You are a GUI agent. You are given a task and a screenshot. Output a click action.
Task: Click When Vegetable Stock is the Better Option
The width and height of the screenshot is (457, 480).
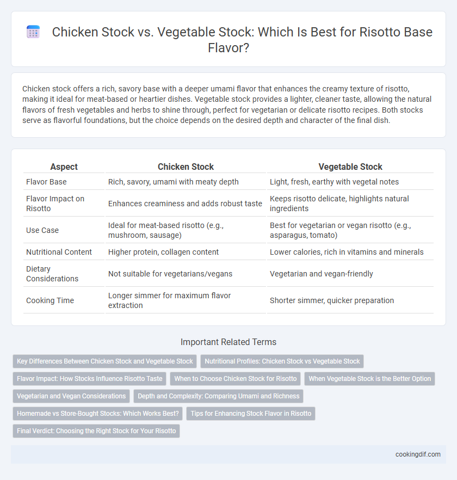coord(369,379)
